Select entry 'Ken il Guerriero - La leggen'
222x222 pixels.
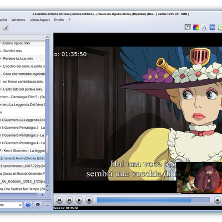click(x=22, y=151)
